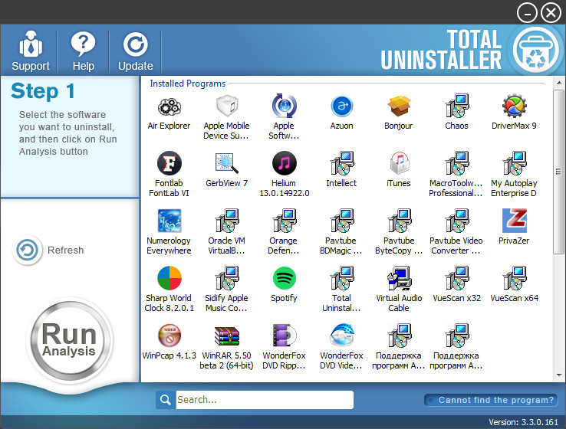The height and width of the screenshot is (429, 566).
Task: Select Virtual Audio Cable icon
Action: 399,278
